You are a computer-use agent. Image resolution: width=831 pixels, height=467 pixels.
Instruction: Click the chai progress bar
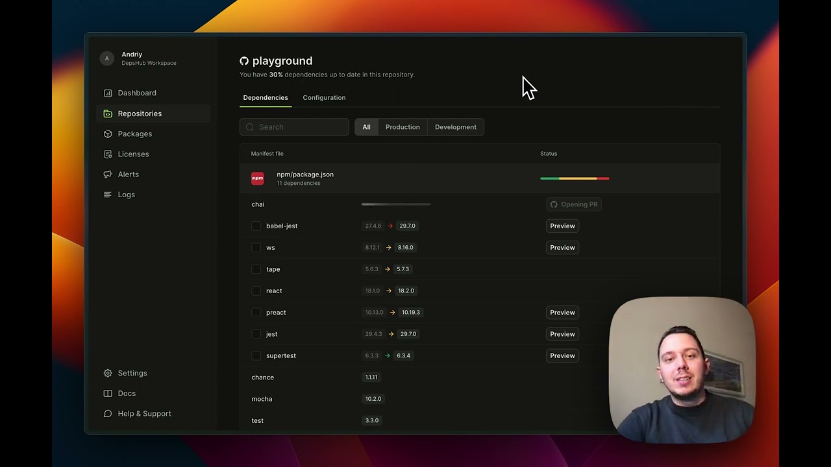(x=396, y=204)
